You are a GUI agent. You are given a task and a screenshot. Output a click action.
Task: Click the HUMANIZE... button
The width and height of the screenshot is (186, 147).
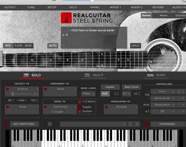pos(168,124)
